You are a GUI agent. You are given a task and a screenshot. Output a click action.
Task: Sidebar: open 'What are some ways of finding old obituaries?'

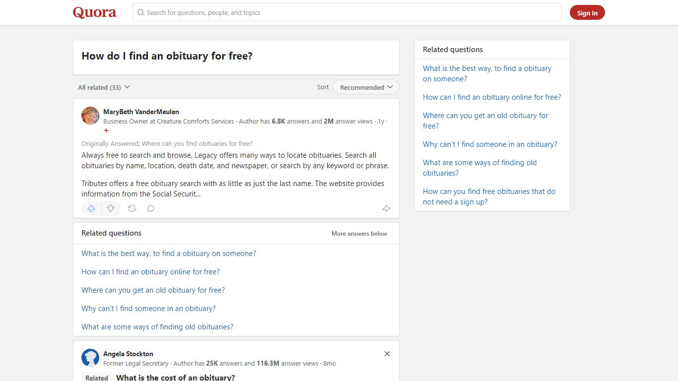click(479, 168)
